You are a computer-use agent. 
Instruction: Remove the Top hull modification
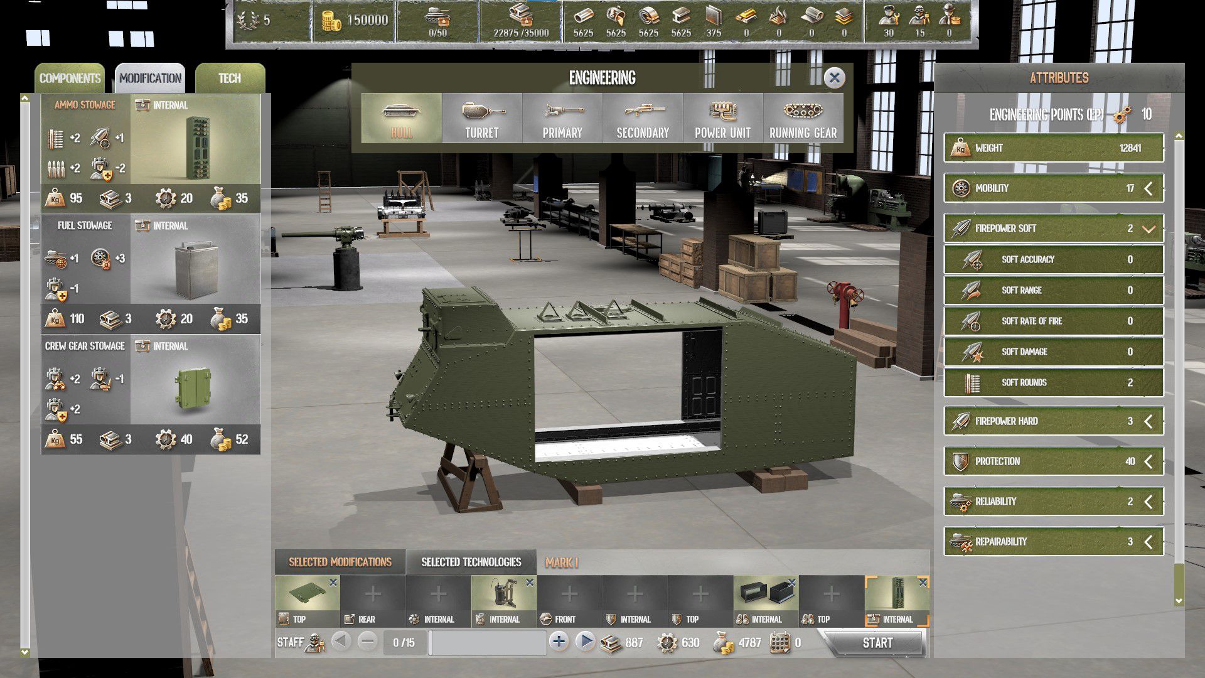coord(333,583)
